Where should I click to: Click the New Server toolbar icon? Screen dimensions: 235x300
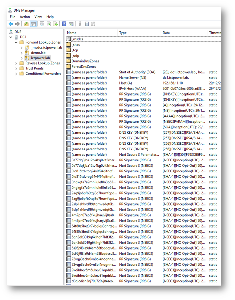[x=80, y=24]
